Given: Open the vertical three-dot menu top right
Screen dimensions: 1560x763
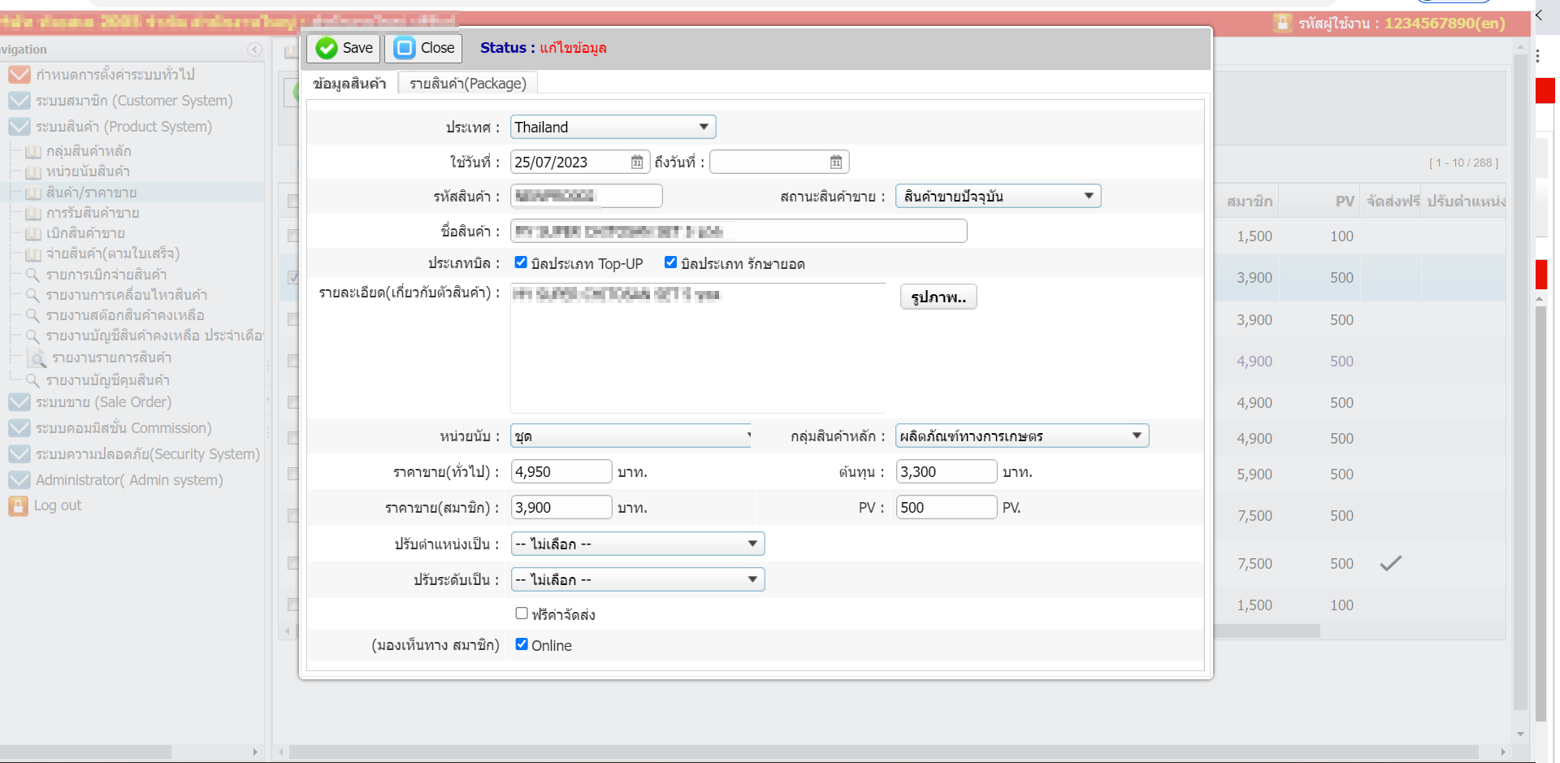Looking at the screenshot, I should pos(1538,55).
